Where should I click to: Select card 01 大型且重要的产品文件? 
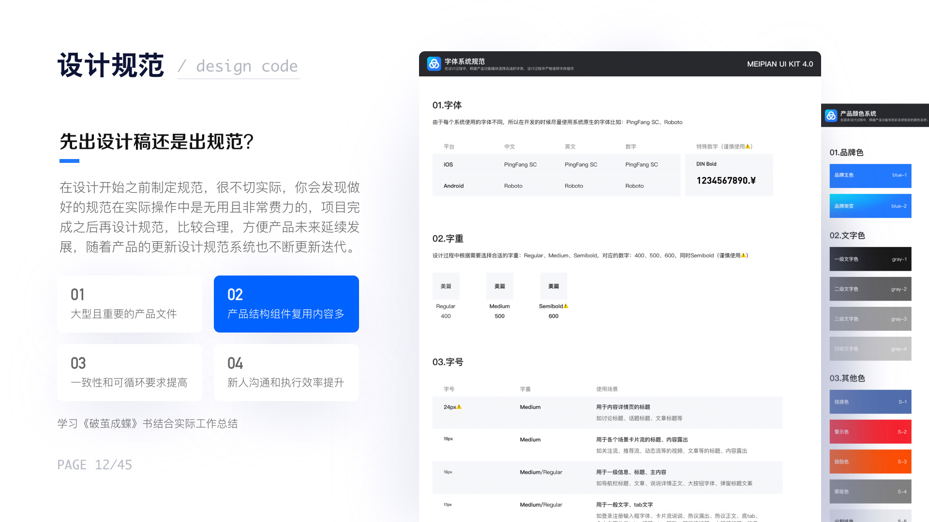click(x=129, y=304)
